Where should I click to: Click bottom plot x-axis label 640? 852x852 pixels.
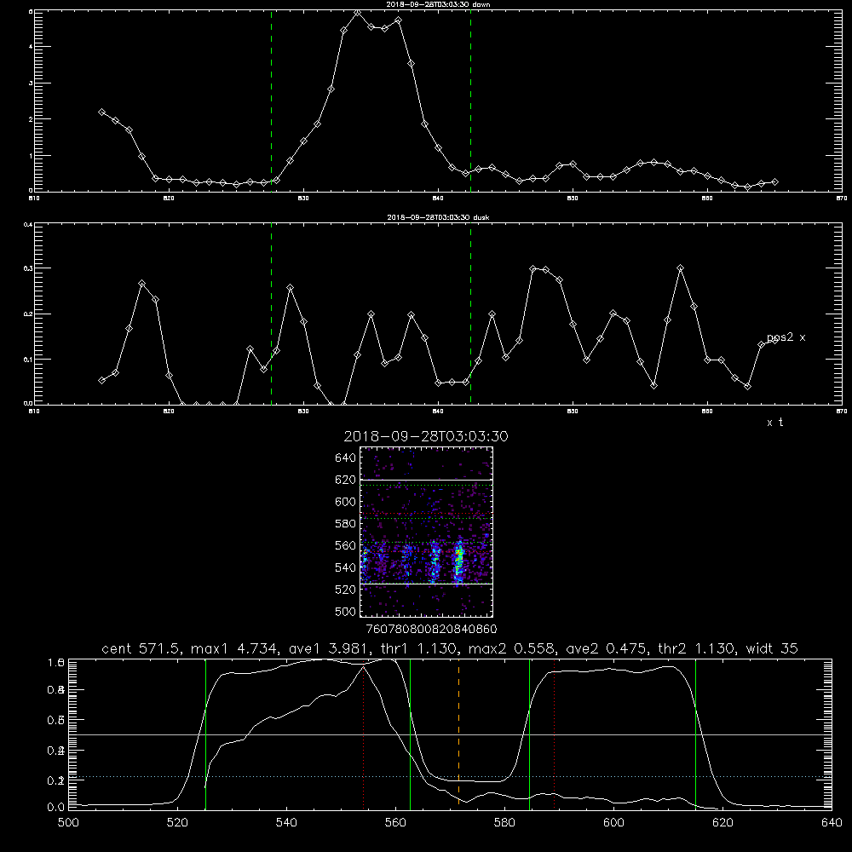[832, 823]
